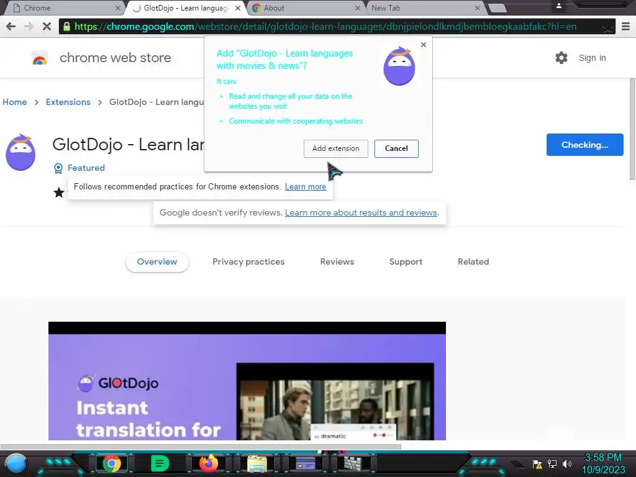Screen dimensions: 636x477
Task: Click the browser forward arrow
Action: 29,27
